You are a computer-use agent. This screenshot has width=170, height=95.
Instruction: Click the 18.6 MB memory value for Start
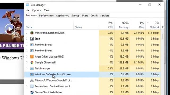(124, 39)
